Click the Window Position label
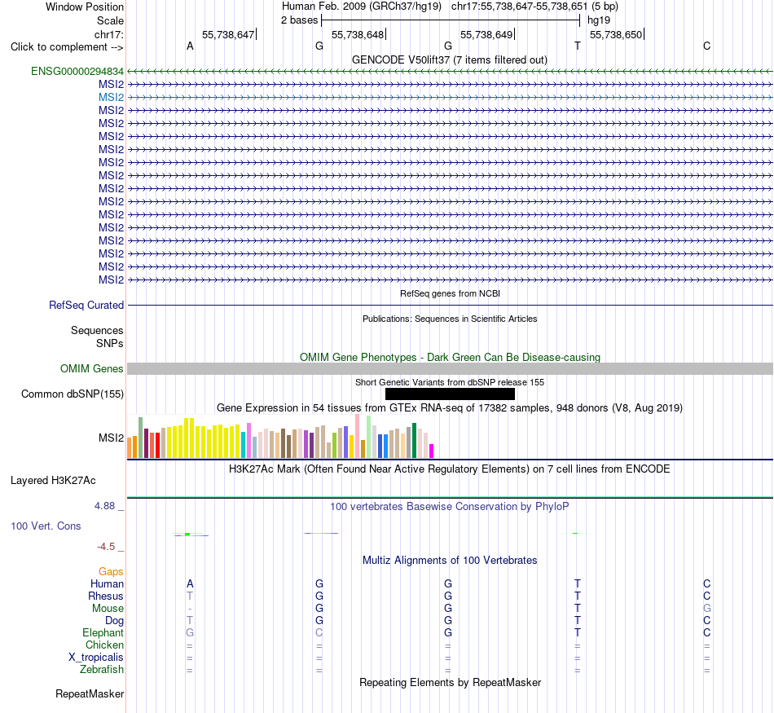774x713 pixels. coord(85,7)
